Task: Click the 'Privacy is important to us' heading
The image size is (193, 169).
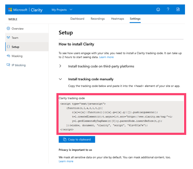Action: pyautogui.click(x=75, y=150)
